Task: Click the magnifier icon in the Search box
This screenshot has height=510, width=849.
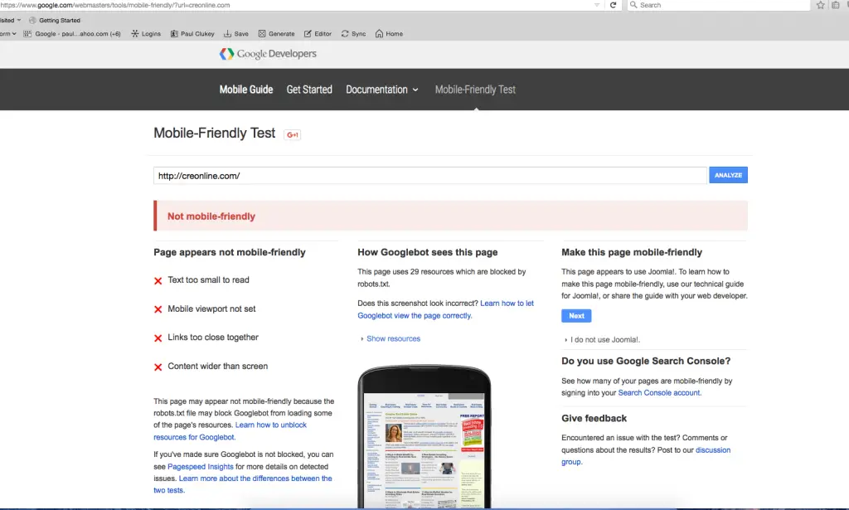Action: click(x=633, y=5)
